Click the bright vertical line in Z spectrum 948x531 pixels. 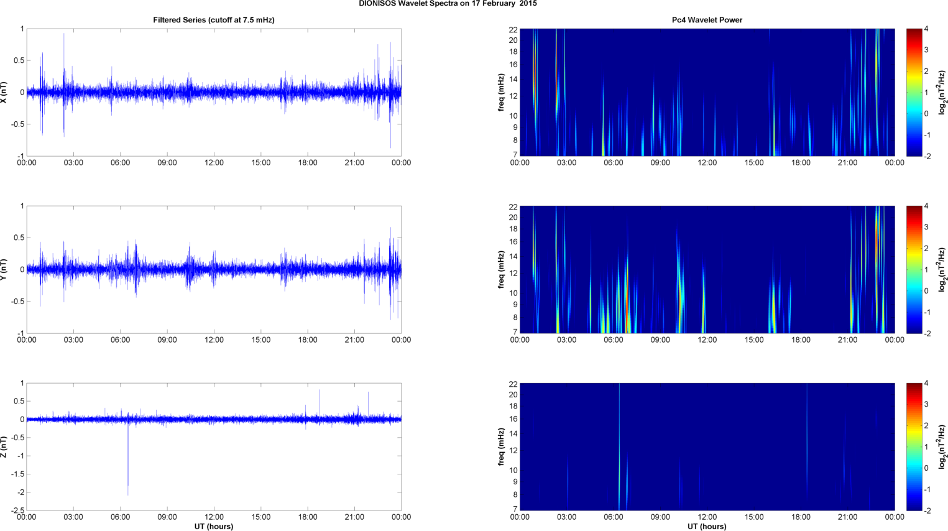[619, 446]
